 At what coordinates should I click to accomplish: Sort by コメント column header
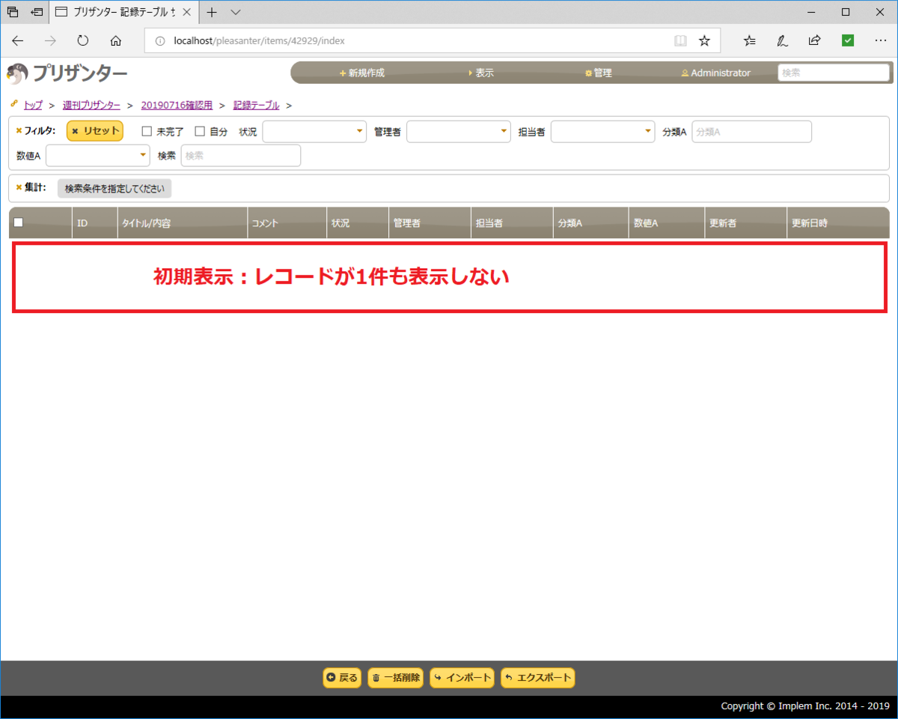tap(287, 223)
